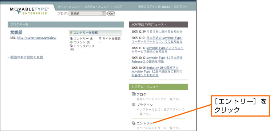The height and width of the screenshot is (131, 270).
Task: Open Movable Typeアフィリエイトサービス news link
Action: [158, 50]
